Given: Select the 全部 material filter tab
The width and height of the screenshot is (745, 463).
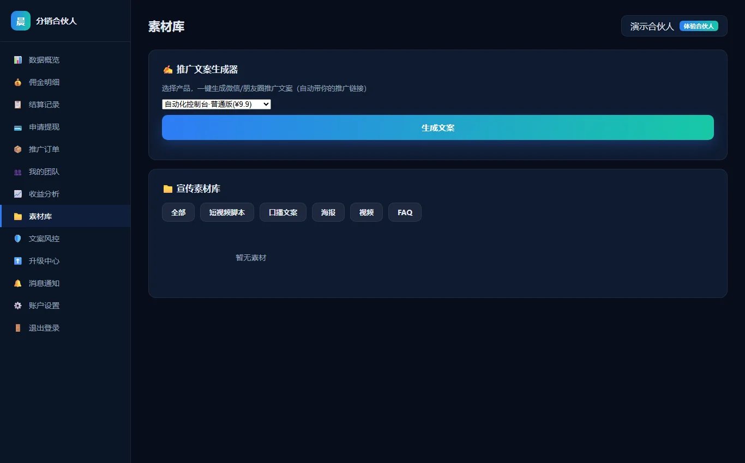Looking at the screenshot, I should 178,212.
